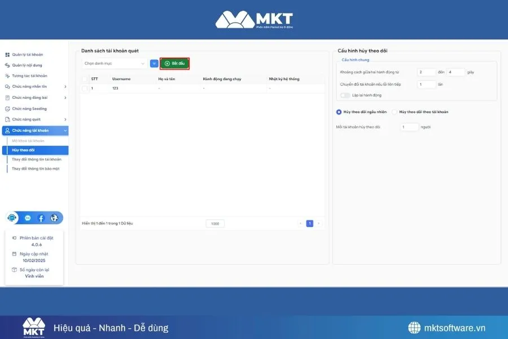The height and width of the screenshot is (339, 508).
Task: Open the globe website icon
Action: coord(54,218)
